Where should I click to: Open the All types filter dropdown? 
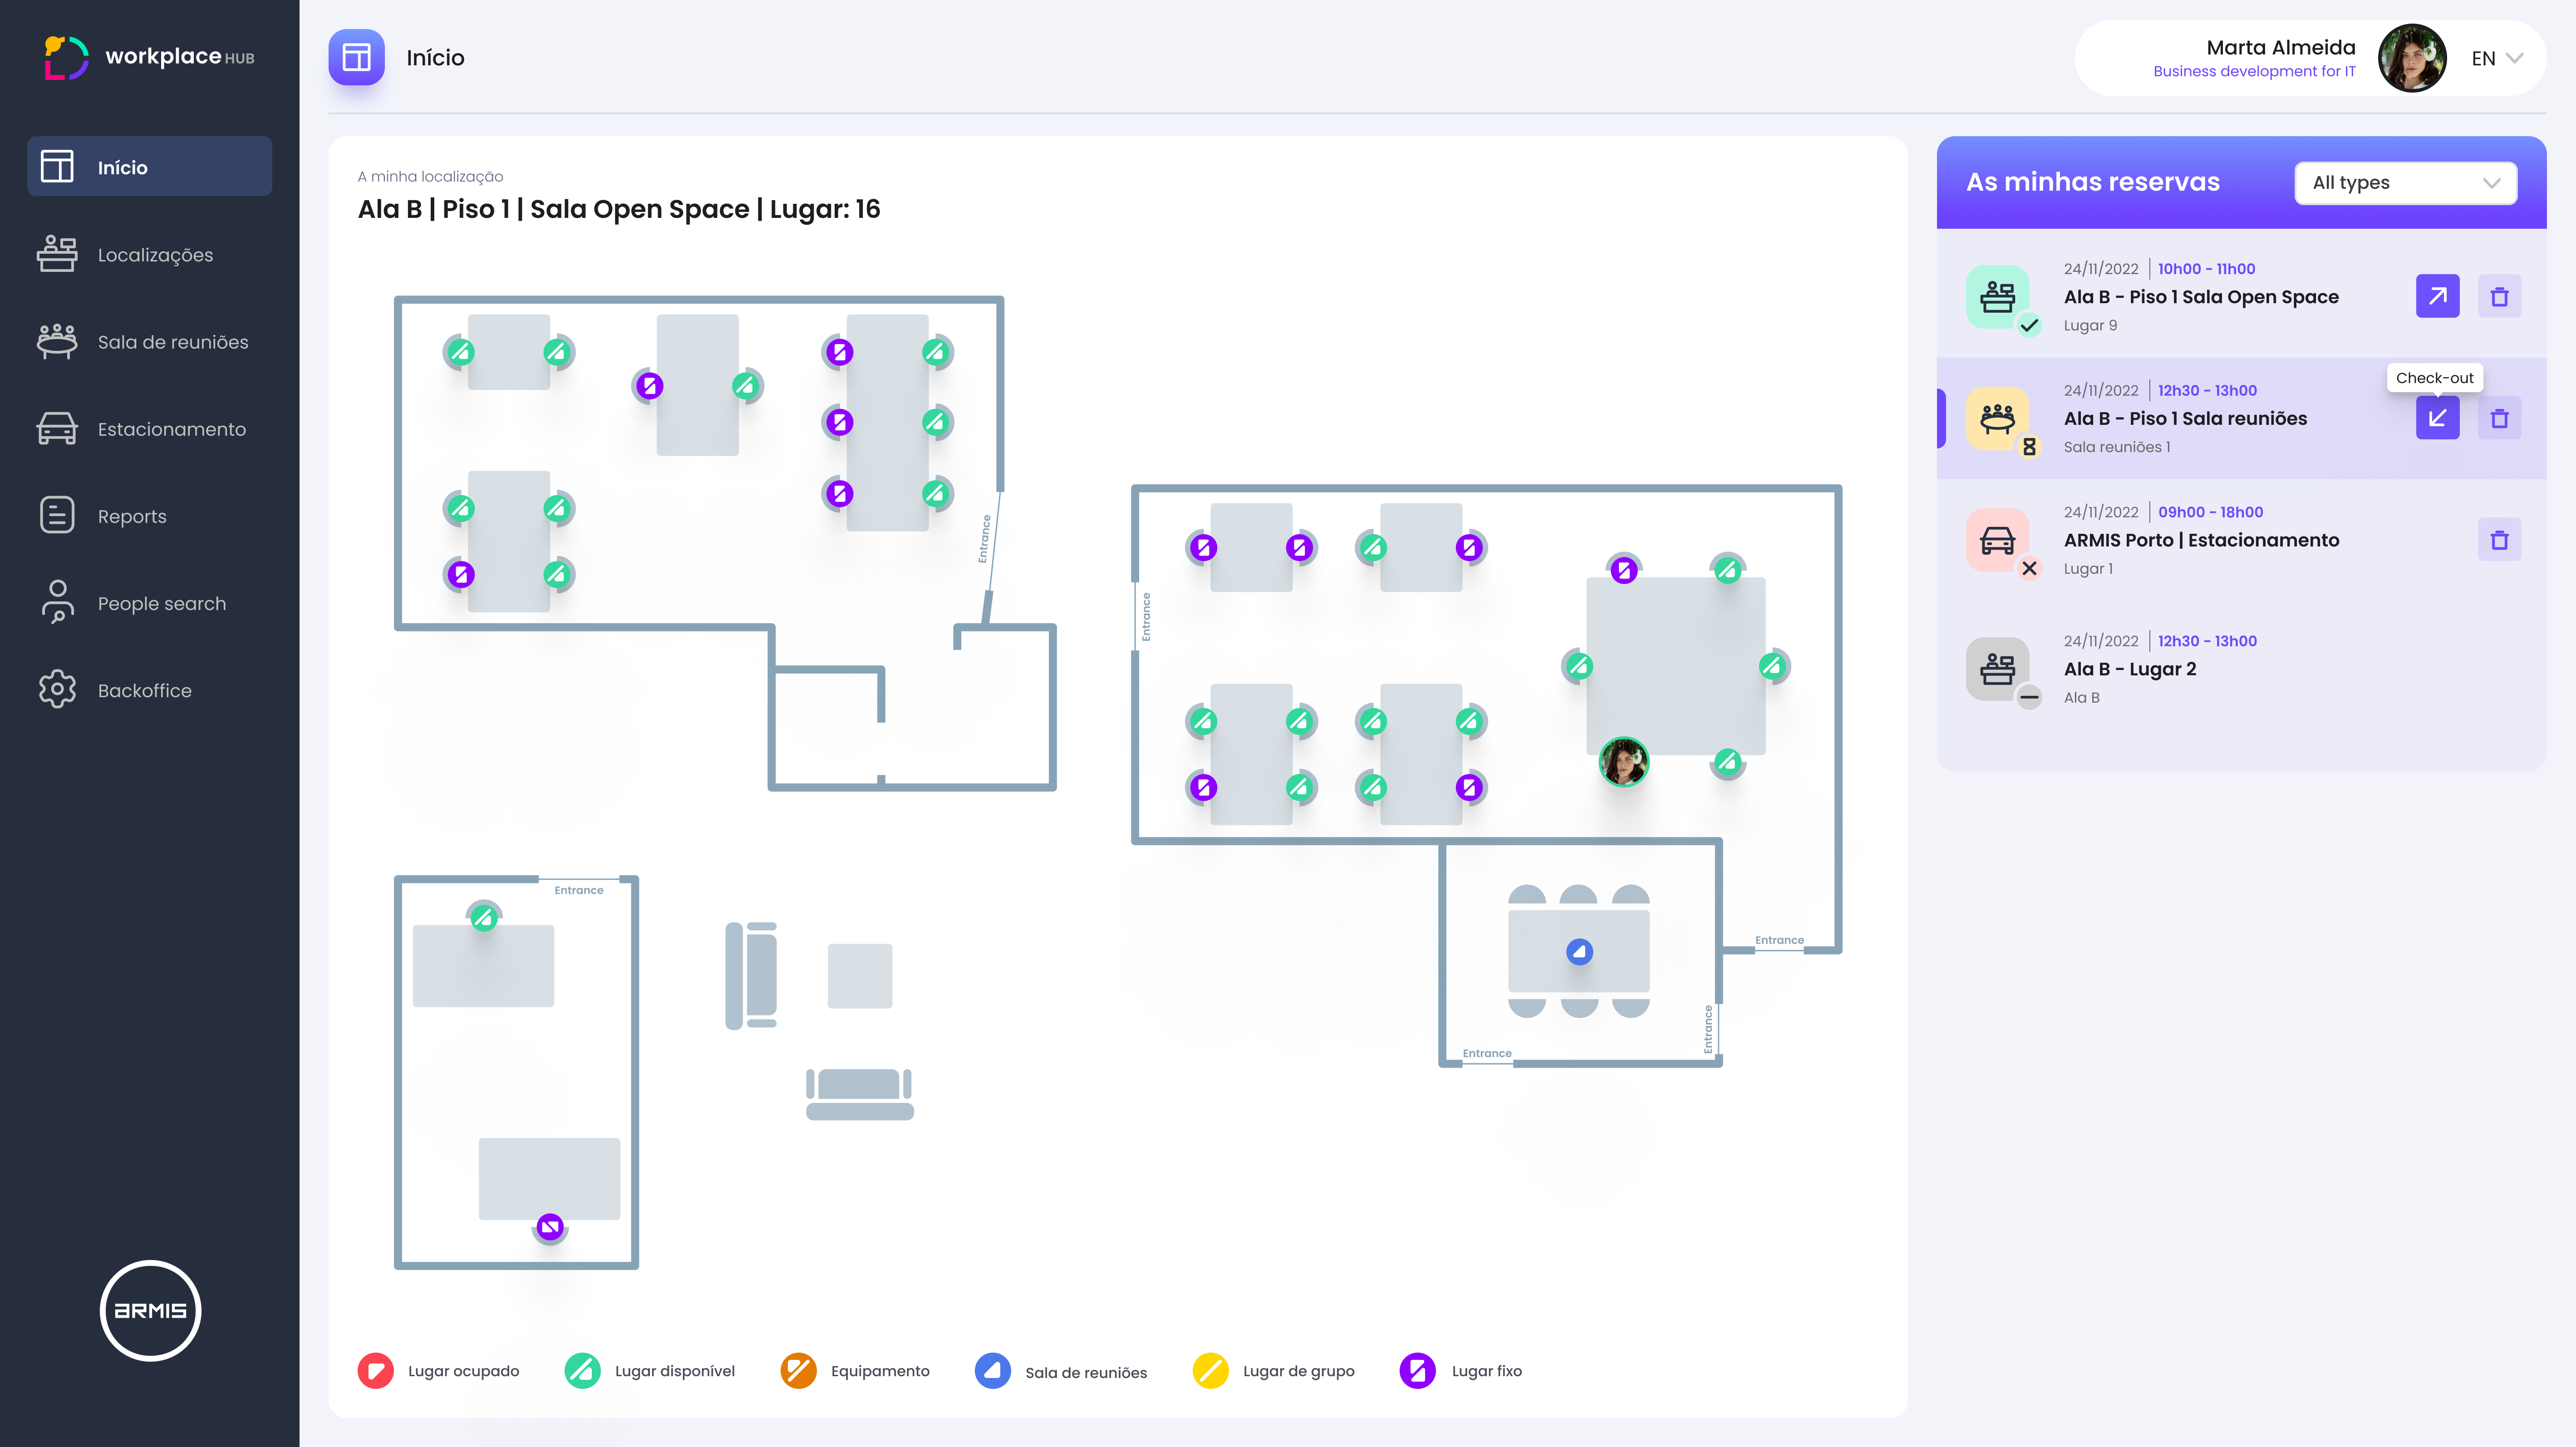coord(2405,182)
